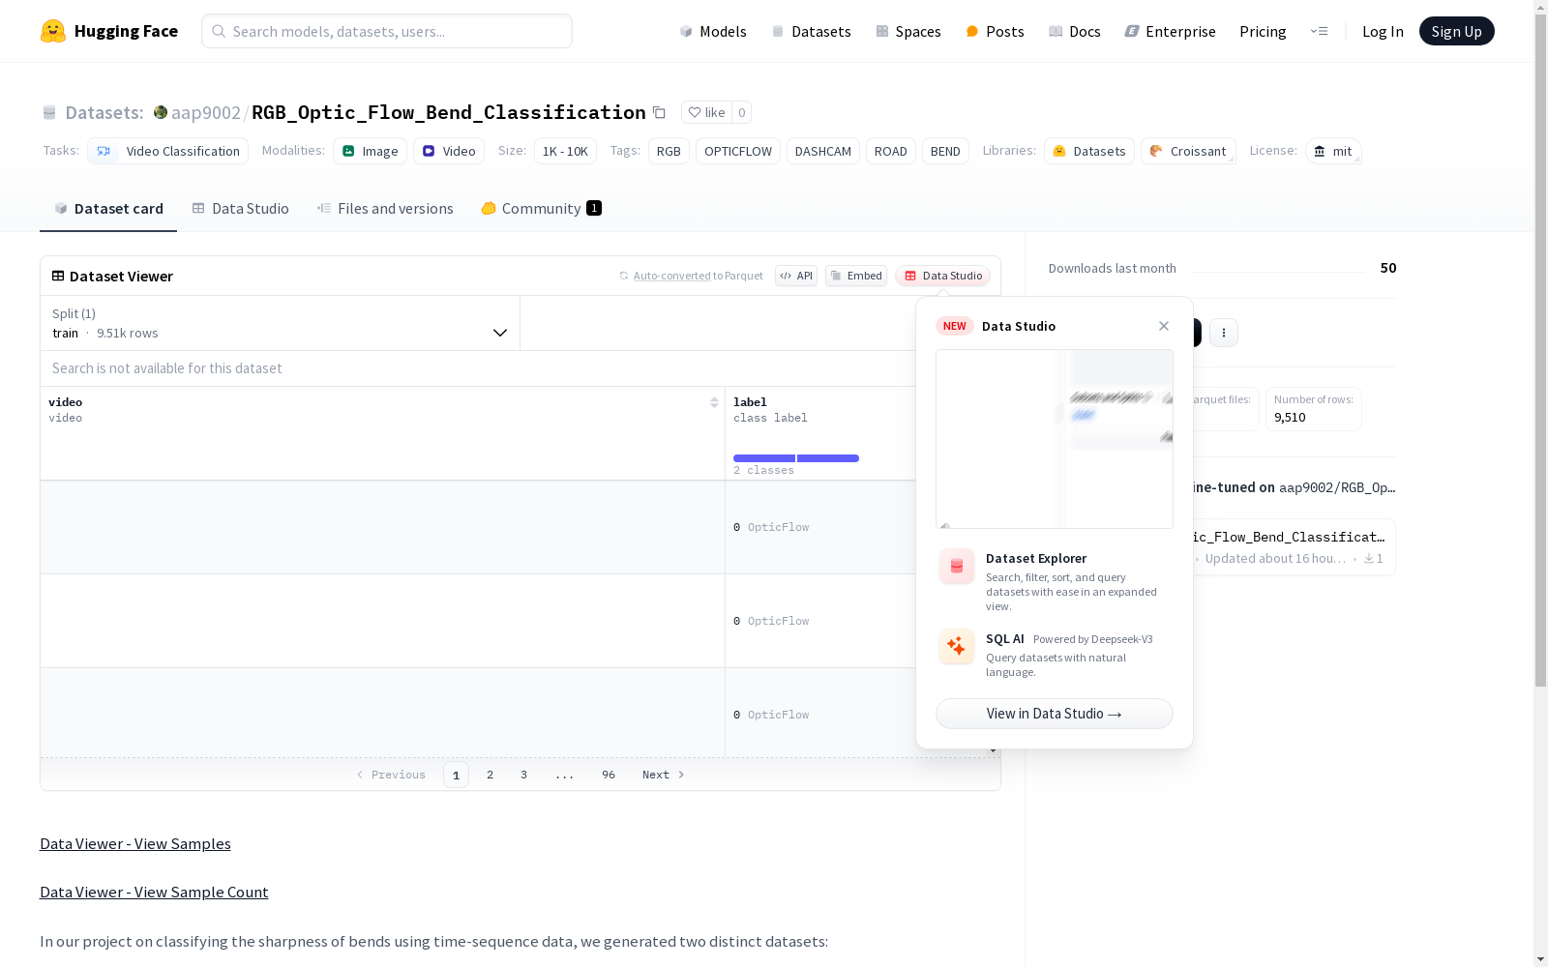This screenshot has height=967, width=1548.
Task: Click the page scrollbar
Action: [1540, 348]
